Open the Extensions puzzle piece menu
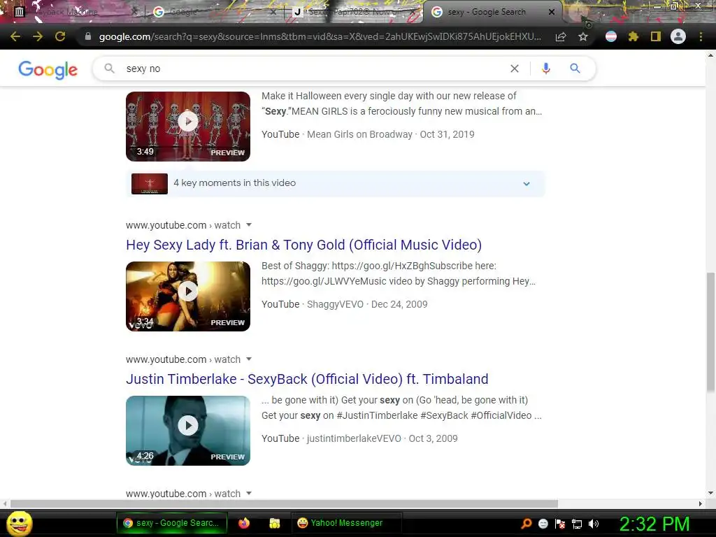The height and width of the screenshot is (537, 716). pos(633,36)
